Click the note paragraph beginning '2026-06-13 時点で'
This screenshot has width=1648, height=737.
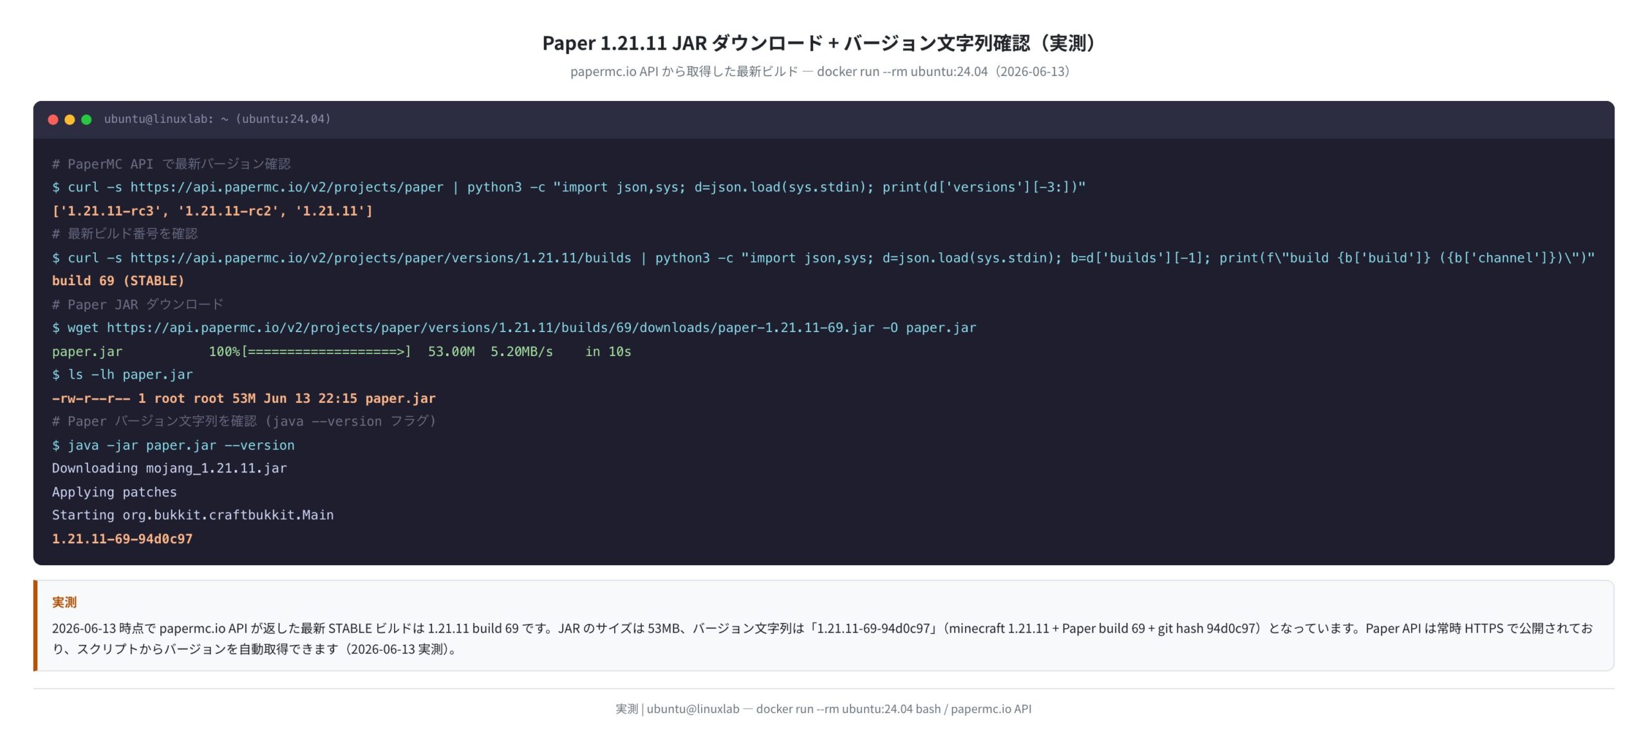(822, 639)
